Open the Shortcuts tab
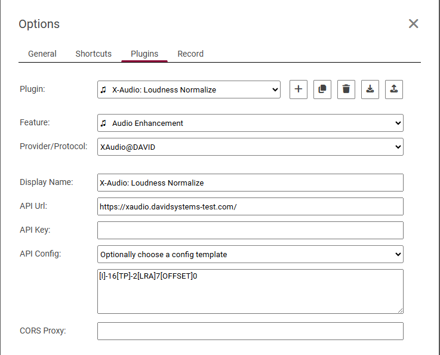The width and height of the screenshot is (440, 355). point(94,54)
